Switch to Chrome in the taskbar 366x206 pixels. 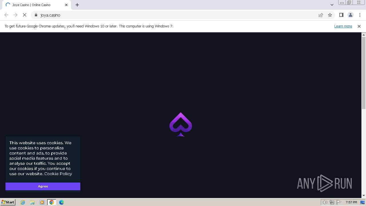tap(52, 202)
